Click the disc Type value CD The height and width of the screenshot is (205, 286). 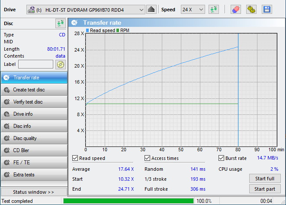(x=62, y=35)
